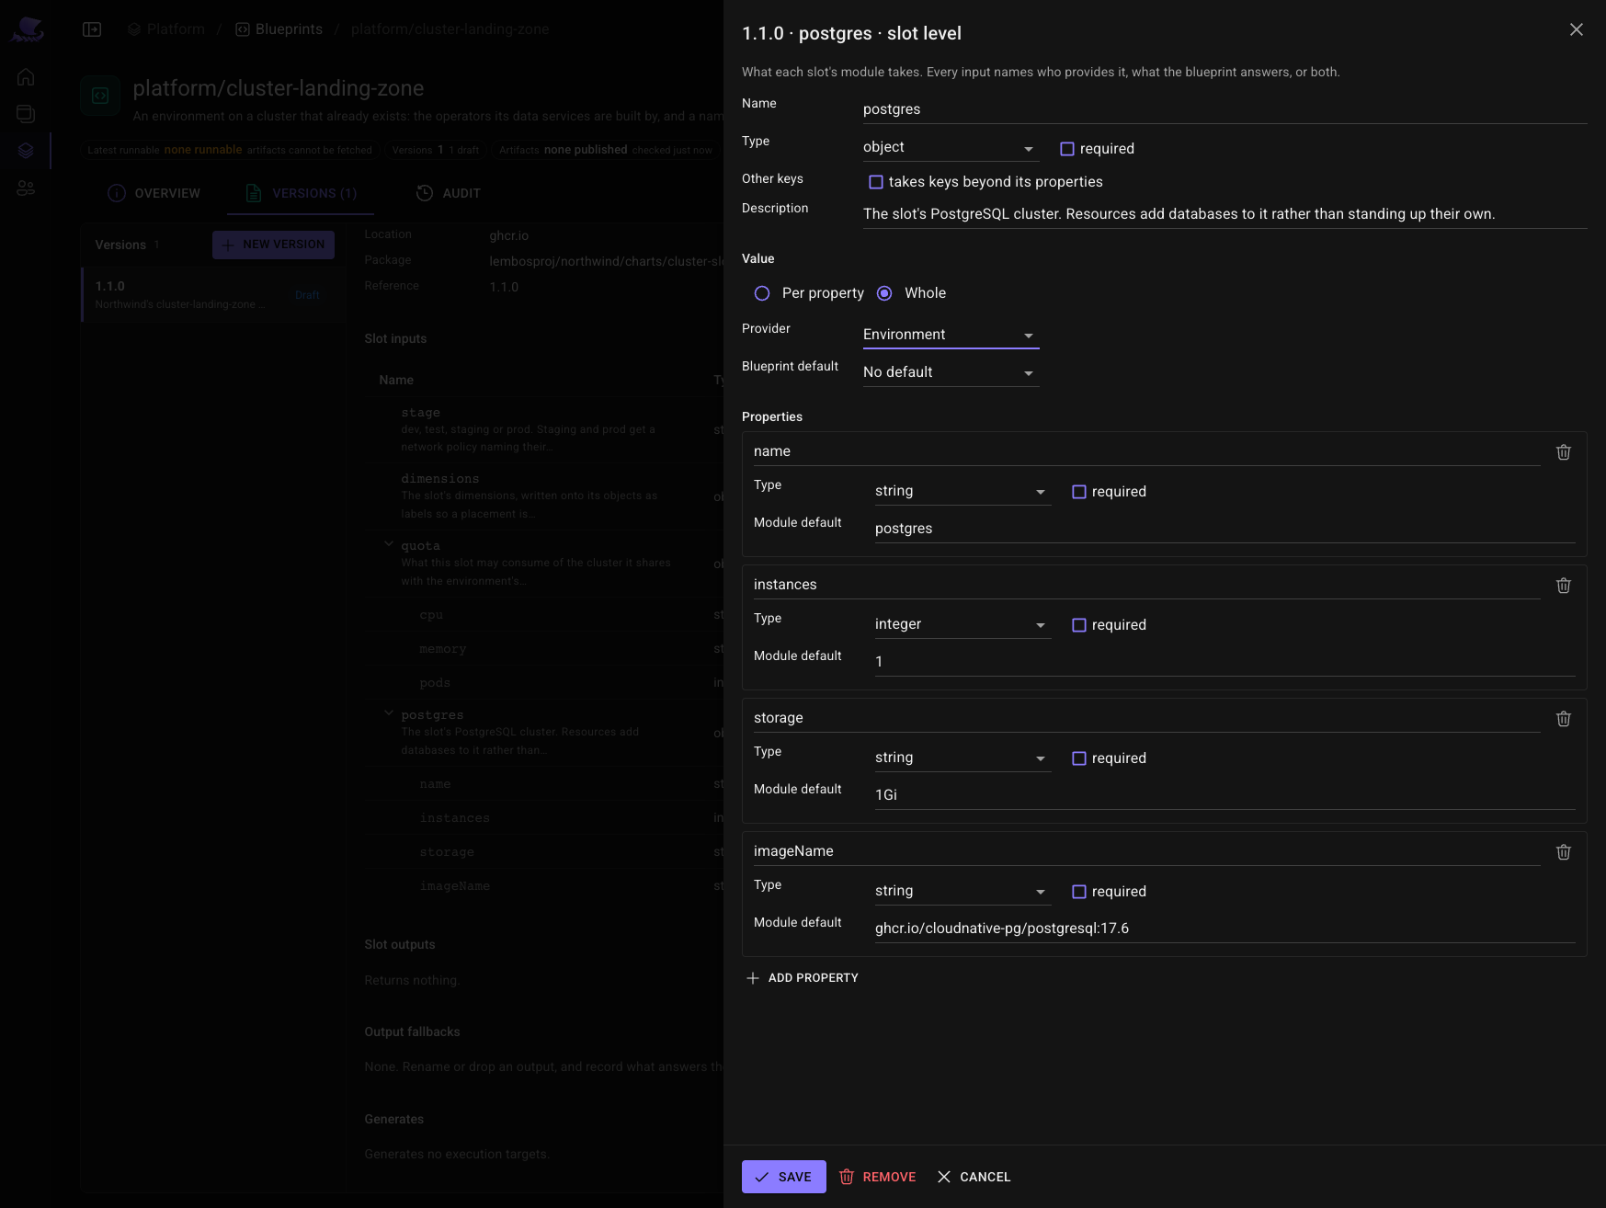Delete the storage property with trash icon
The height and width of the screenshot is (1208, 1606).
1563,719
